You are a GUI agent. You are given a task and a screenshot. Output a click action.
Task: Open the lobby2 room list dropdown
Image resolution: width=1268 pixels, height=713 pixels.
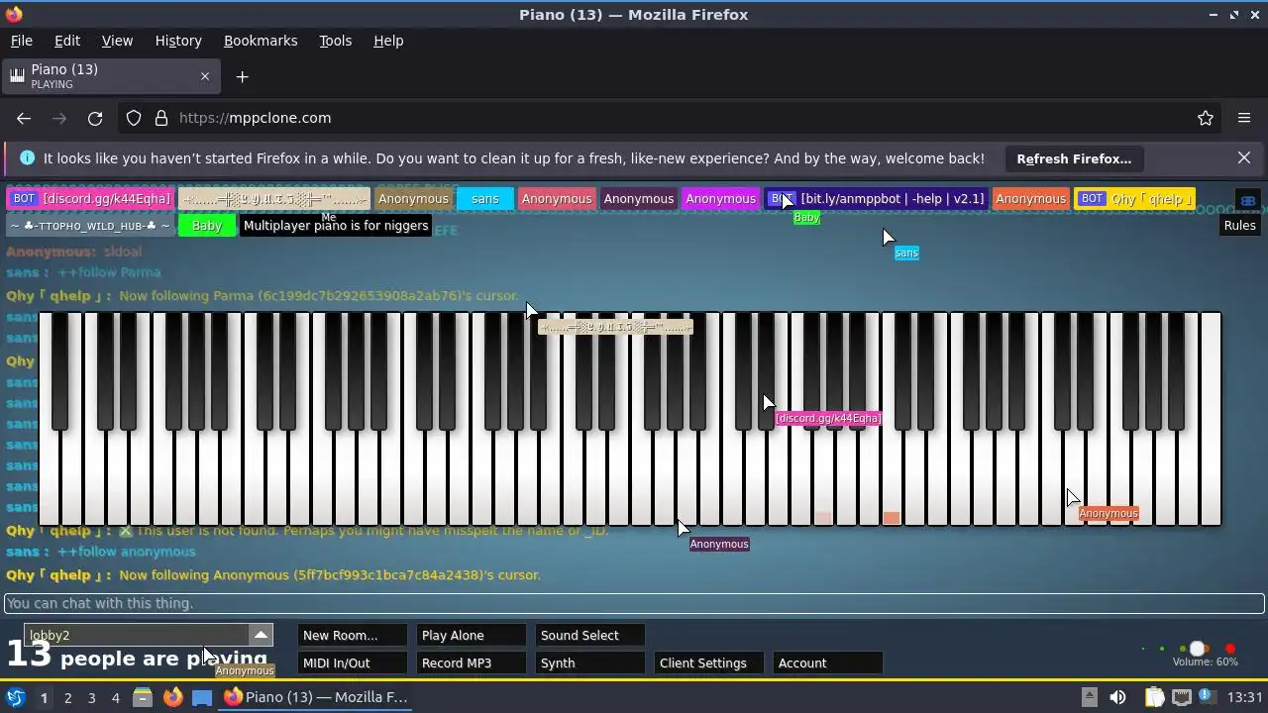click(261, 635)
